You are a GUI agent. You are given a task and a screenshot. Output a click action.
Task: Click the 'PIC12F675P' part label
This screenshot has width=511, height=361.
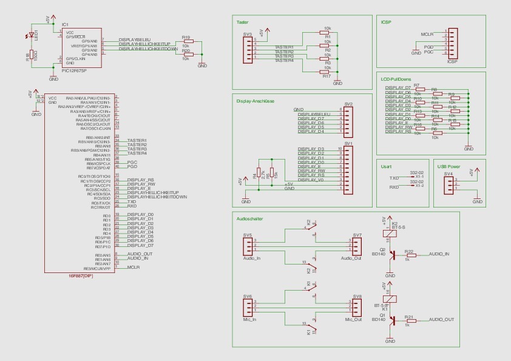click(74, 70)
